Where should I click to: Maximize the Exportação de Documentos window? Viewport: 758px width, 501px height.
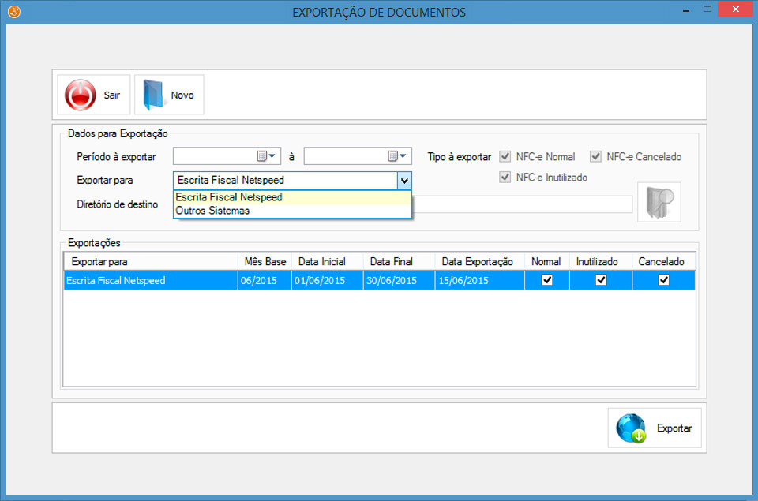click(707, 9)
